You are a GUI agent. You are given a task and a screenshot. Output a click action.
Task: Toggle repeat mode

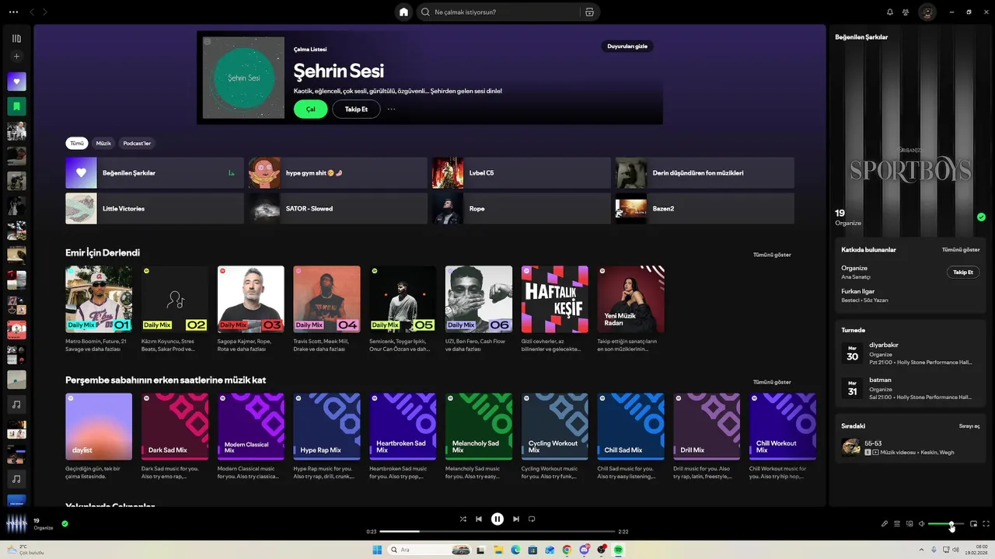point(532,519)
